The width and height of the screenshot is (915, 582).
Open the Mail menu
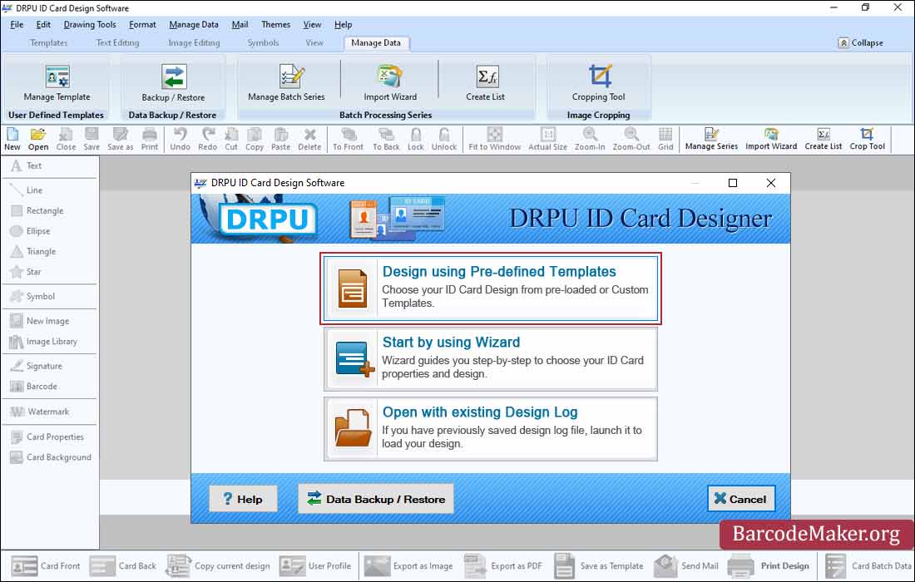(240, 24)
